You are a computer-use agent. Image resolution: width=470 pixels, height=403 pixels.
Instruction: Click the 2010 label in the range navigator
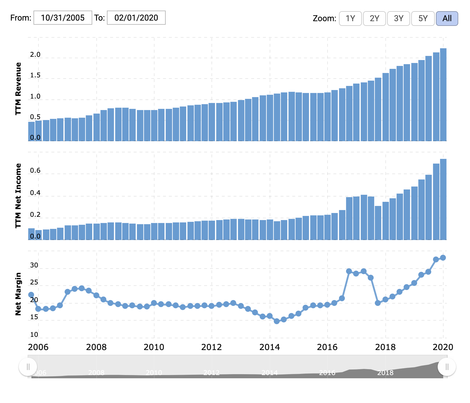point(154,373)
